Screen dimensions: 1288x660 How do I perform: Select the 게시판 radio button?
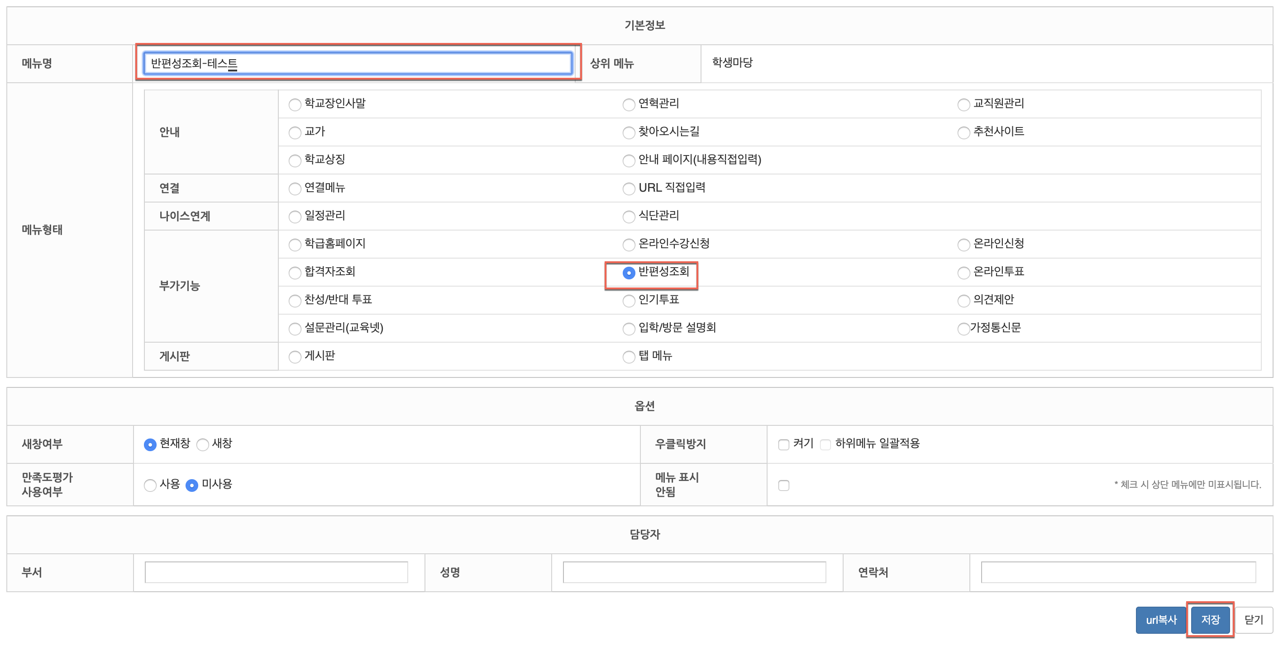pyautogui.click(x=295, y=357)
